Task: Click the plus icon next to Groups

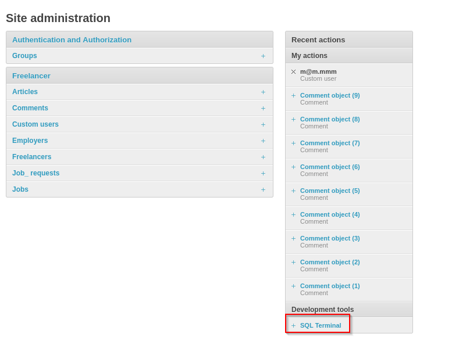Action: pos(263,56)
